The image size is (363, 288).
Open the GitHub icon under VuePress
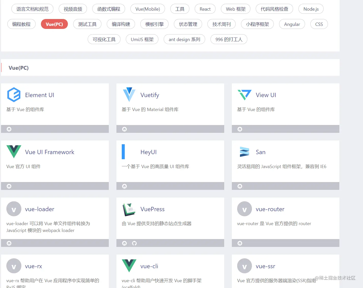[x=134, y=243]
